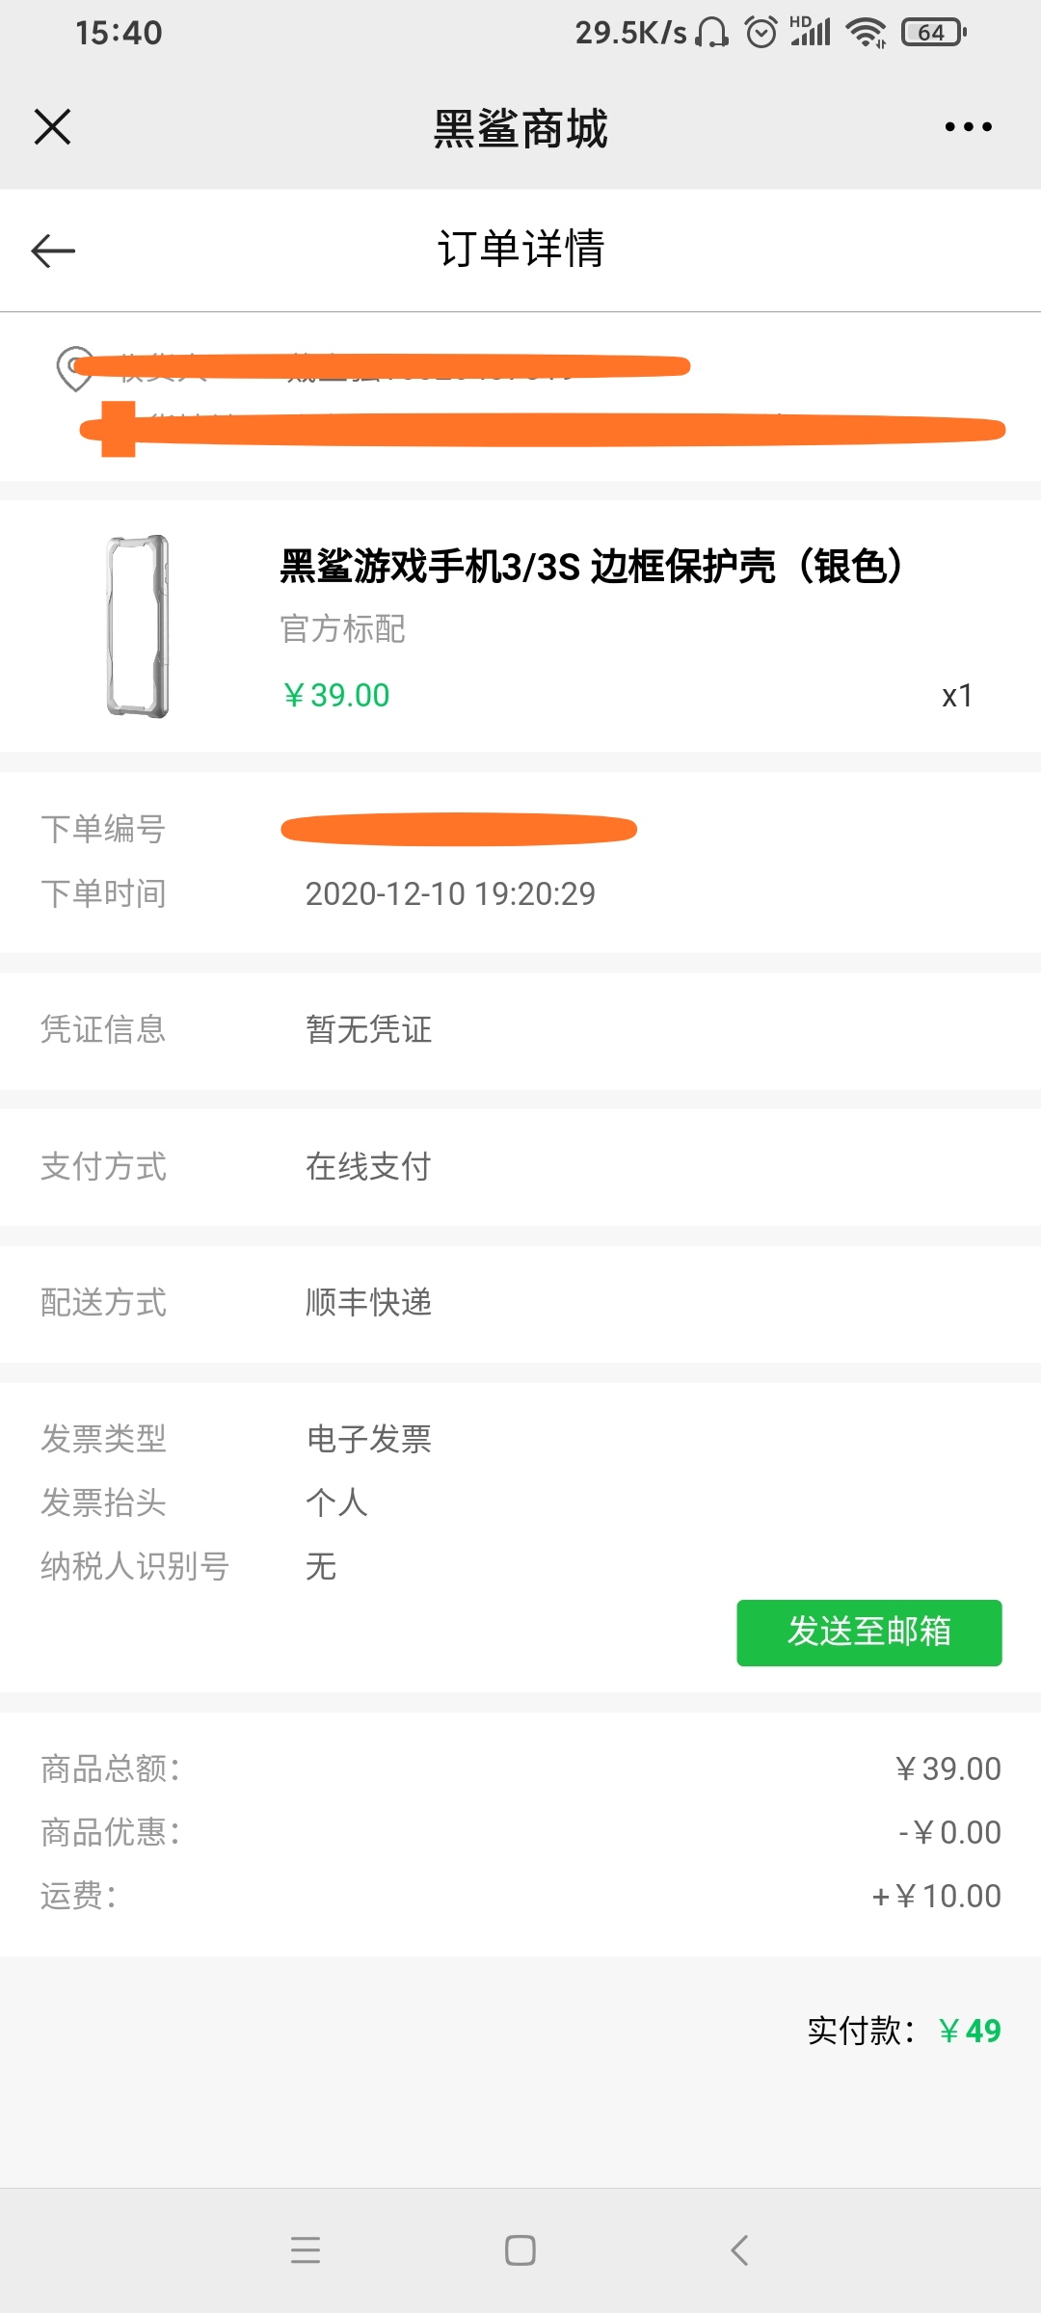Tap the battery level indicator
Image resolution: width=1041 pixels, height=2313 pixels.
point(932,33)
